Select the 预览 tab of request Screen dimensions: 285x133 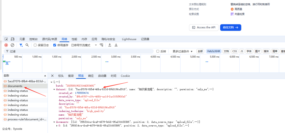[81, 76]
